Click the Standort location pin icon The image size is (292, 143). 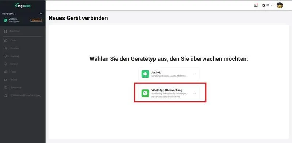click(5, 56)
